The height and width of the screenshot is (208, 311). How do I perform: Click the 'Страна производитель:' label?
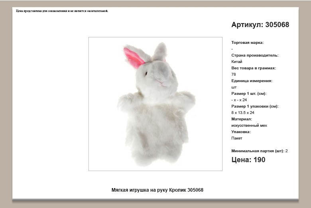point(255,55)
